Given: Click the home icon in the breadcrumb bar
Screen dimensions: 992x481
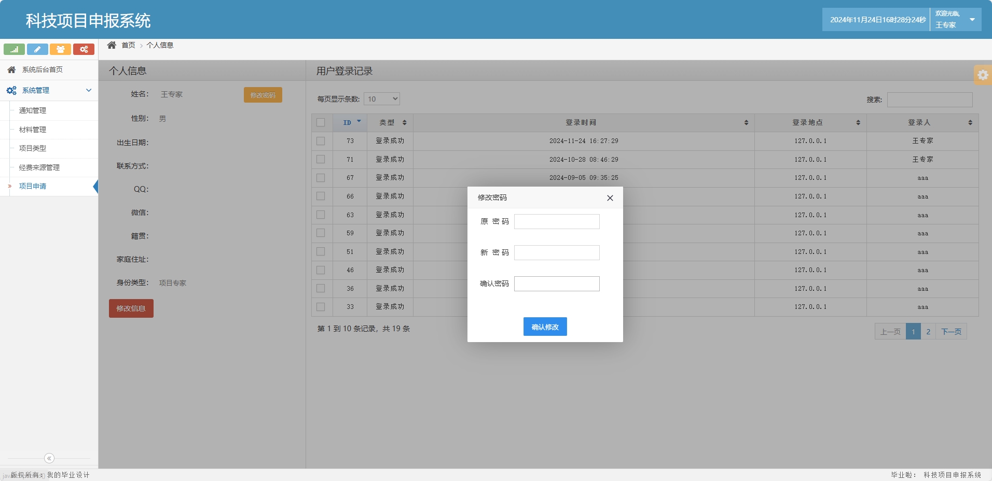Looking at the screenshot, I should pyautogui.click(x=112, y=45).
